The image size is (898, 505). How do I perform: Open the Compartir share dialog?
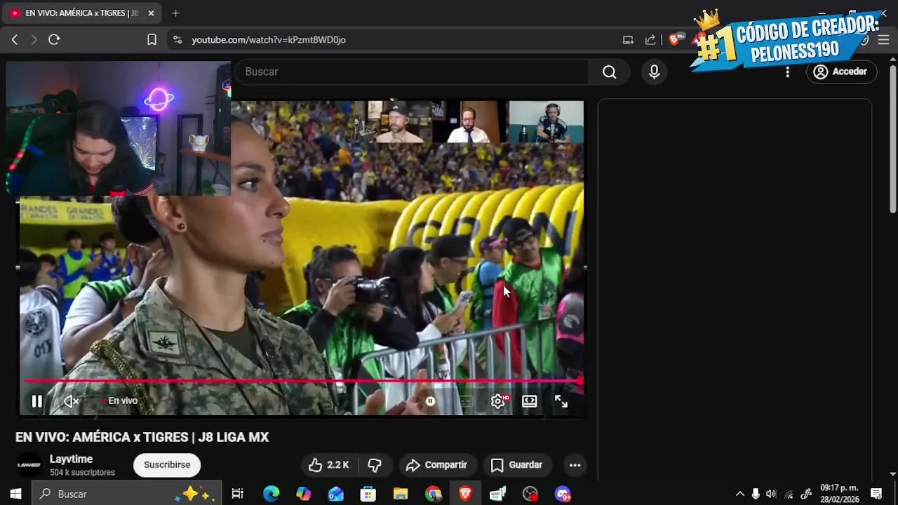pos(437,465)
